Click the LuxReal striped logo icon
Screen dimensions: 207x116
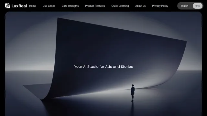point(7,6)
